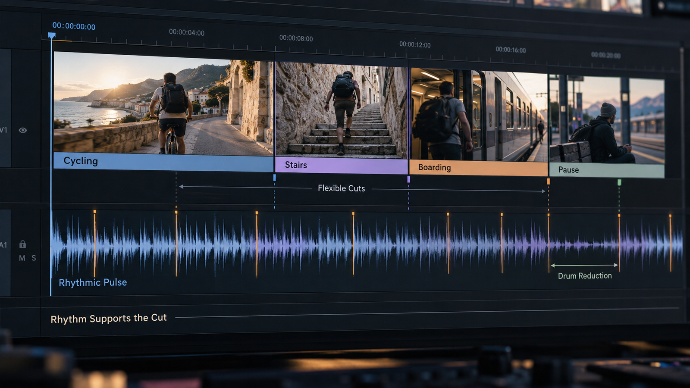Mute the A1 audio track
This screenshot has width=690, height=388.
pos(22,258)
